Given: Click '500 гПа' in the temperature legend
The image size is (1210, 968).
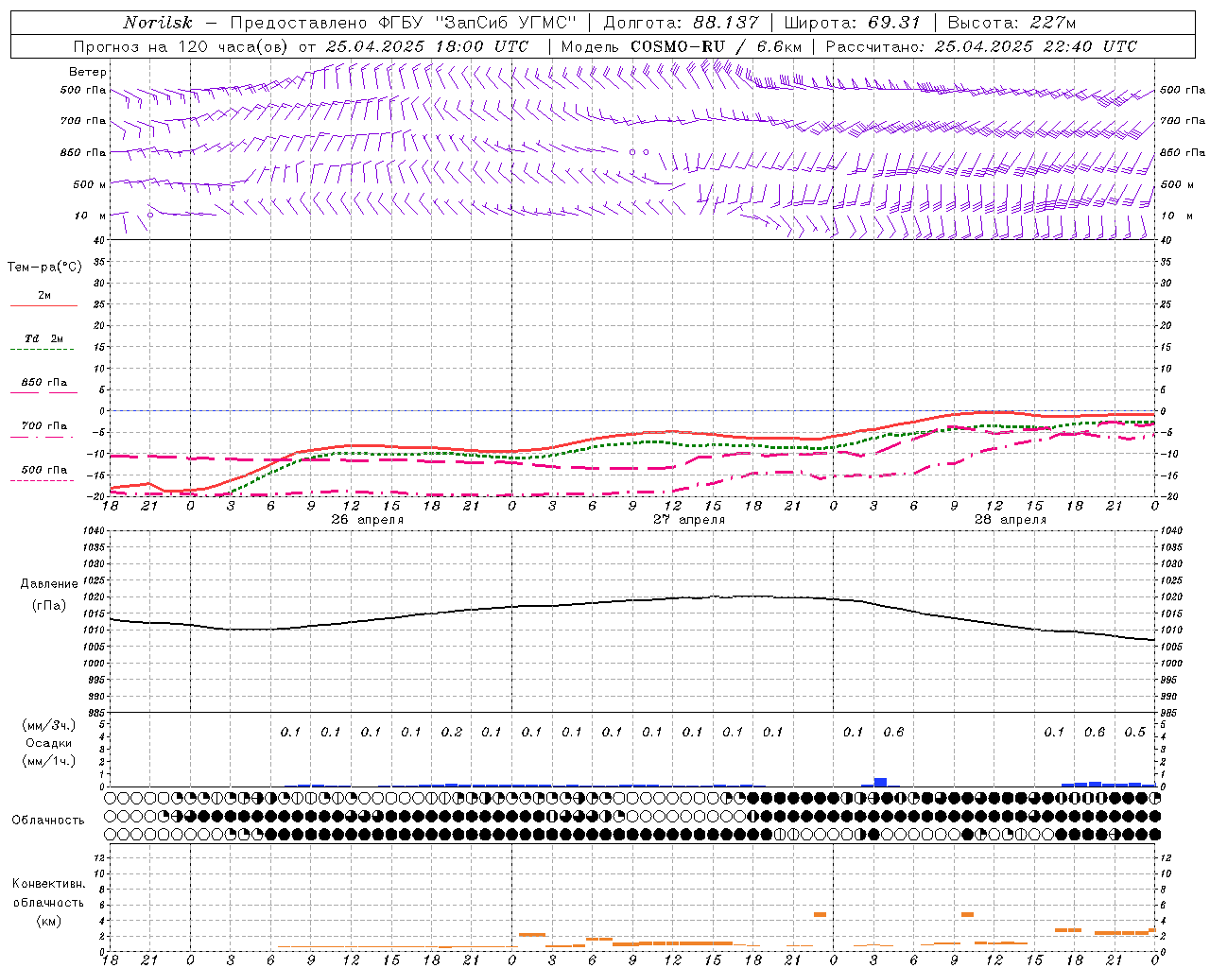Looking at the screenshot, I should (44, 470).
